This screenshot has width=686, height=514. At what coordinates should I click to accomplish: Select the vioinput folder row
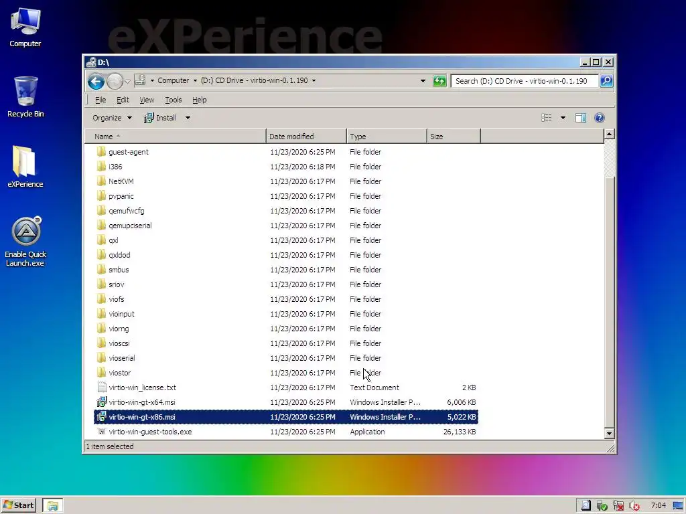click(286, 314)
